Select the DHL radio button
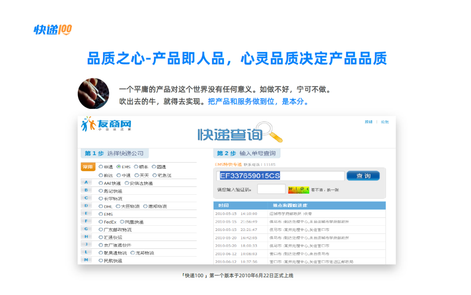Screen dimensions: 471x295 pyautogui.click(x=101, y=206)
